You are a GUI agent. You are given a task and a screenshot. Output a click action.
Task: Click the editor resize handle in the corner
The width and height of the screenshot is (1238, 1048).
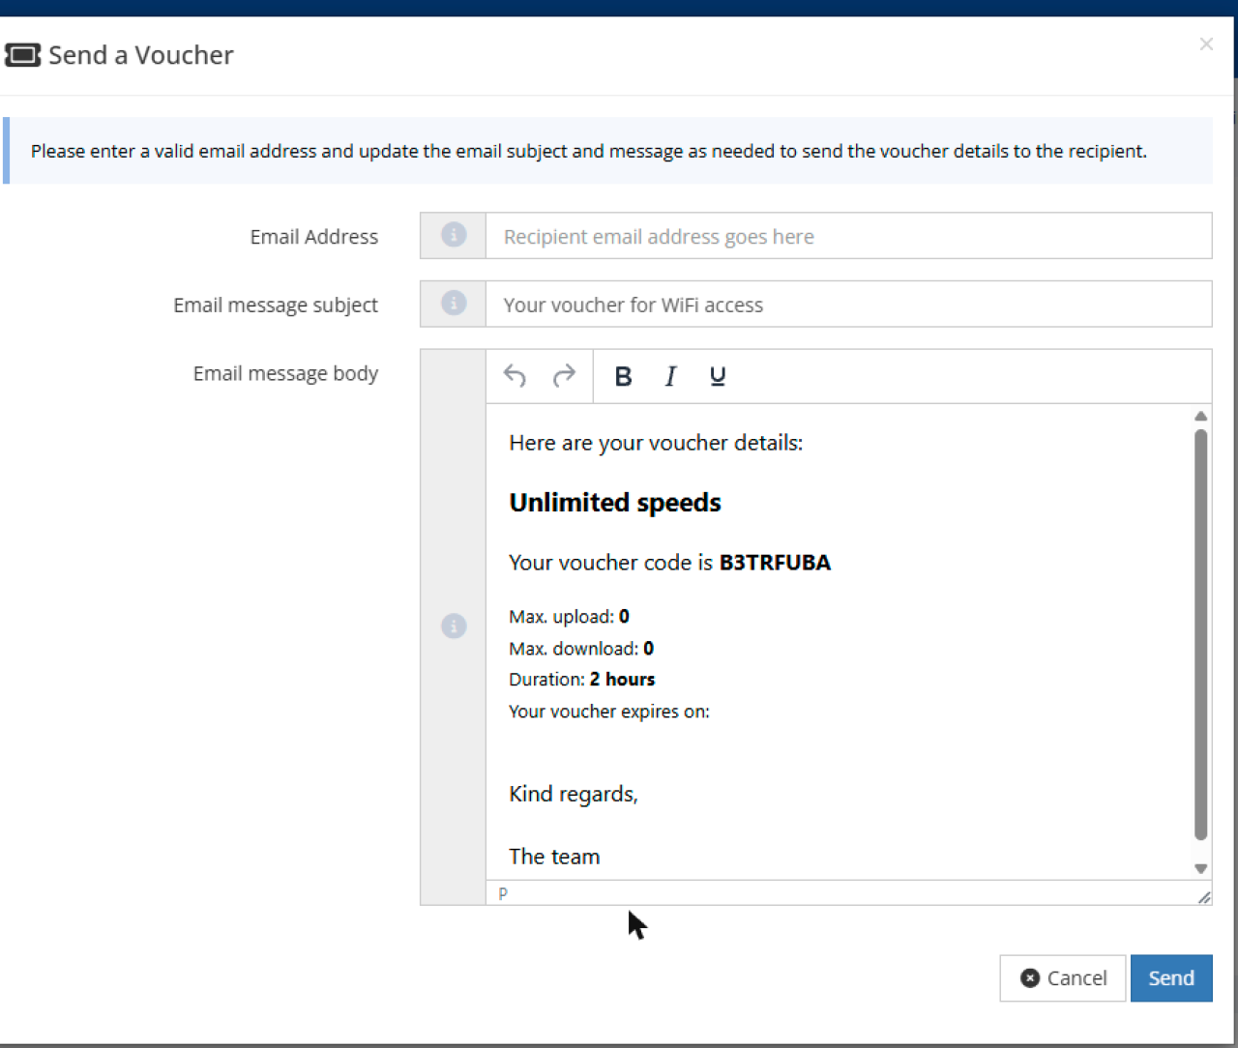pos(1203,897)
